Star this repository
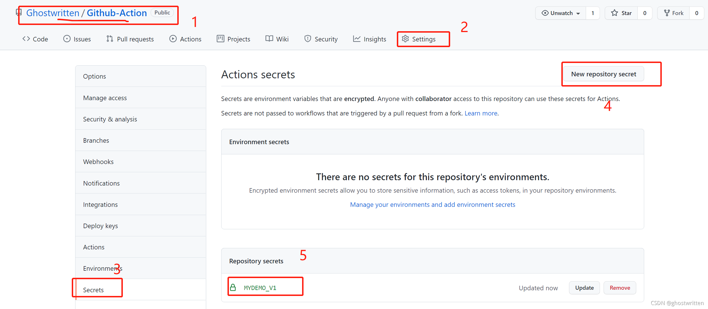Screen dimensions: 708x309 click(621, 13)
